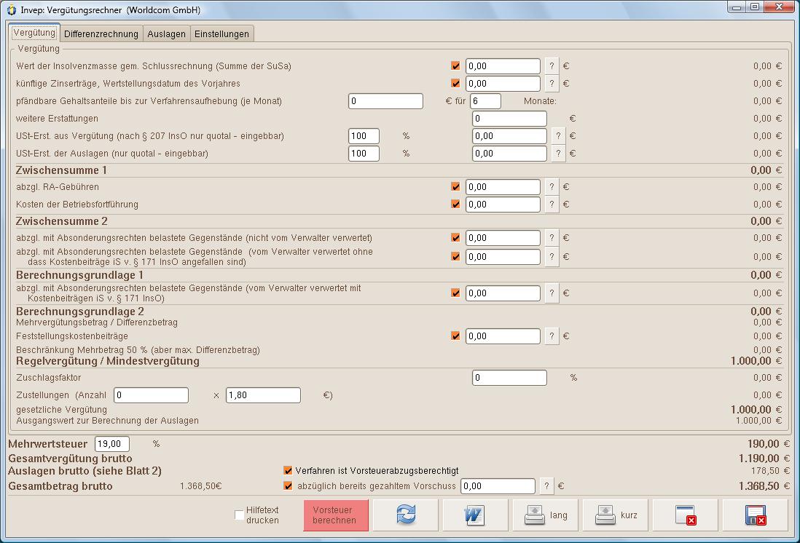
Task: Toggle checkbox for Gegenstände mit Kostenbeiträgen § 171
Action: [455, 293]
